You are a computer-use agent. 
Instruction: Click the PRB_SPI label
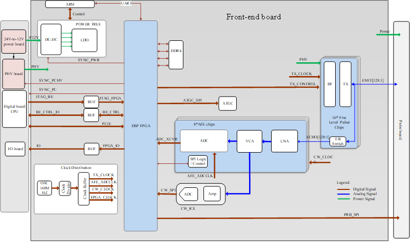point(352,214)
